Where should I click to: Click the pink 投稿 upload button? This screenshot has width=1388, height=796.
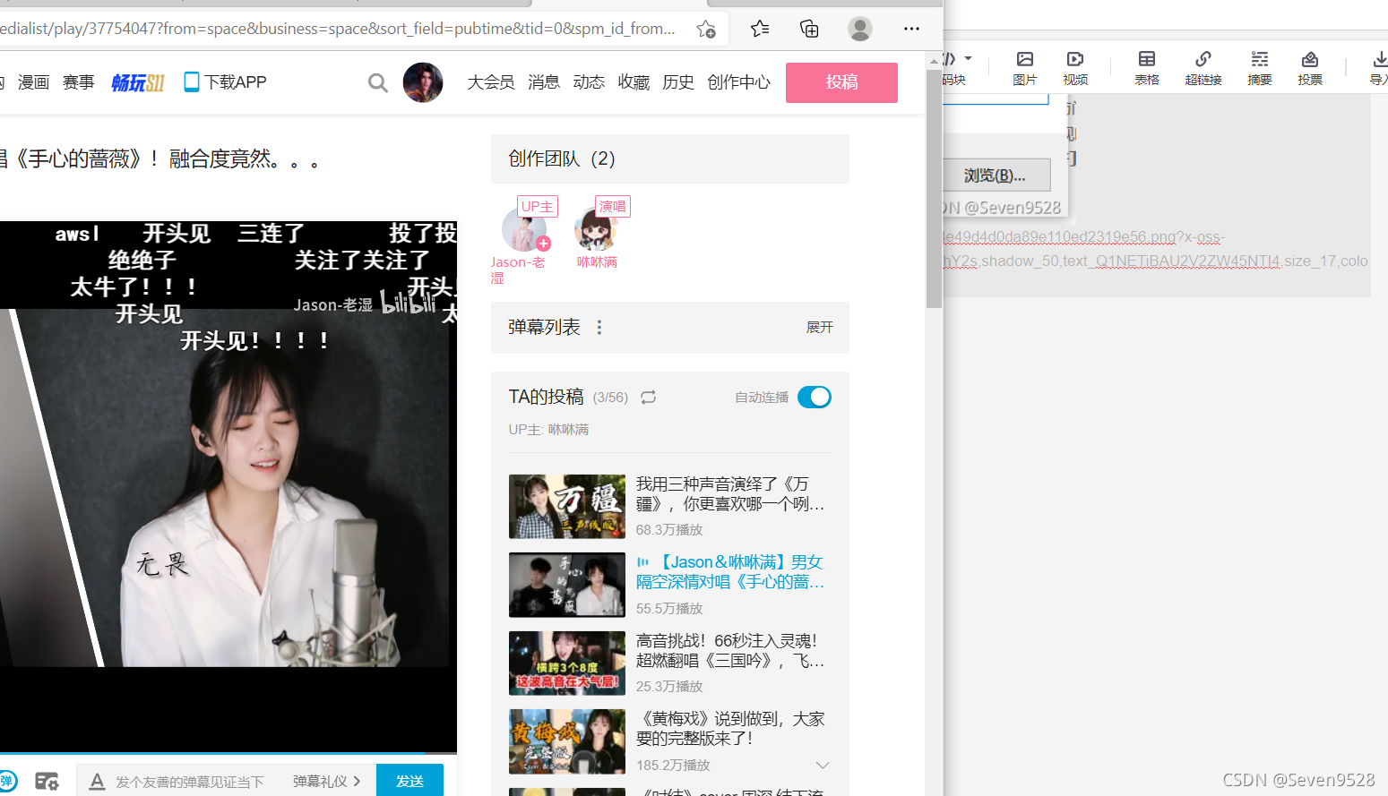[841, 81]
